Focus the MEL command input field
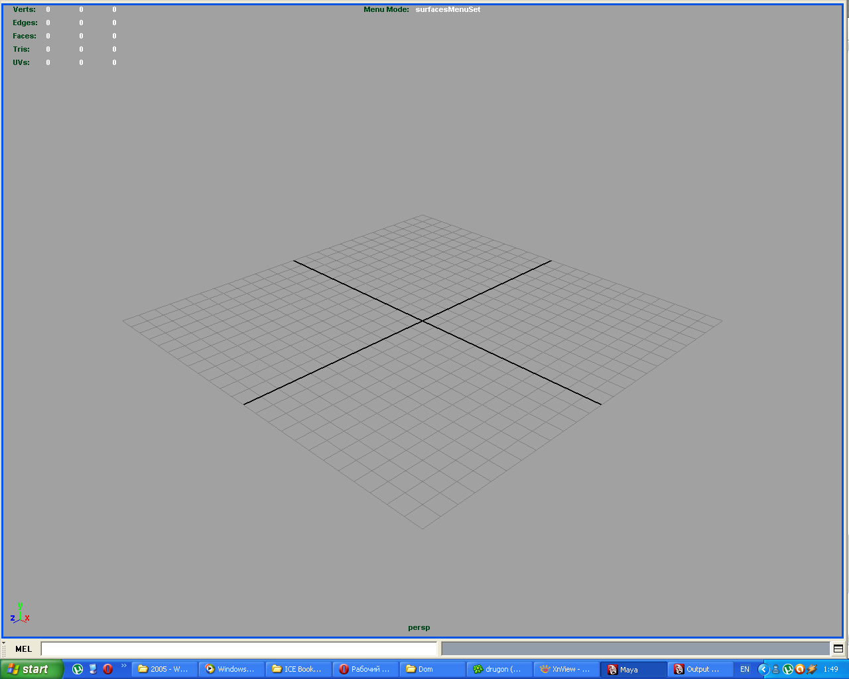 239,648
